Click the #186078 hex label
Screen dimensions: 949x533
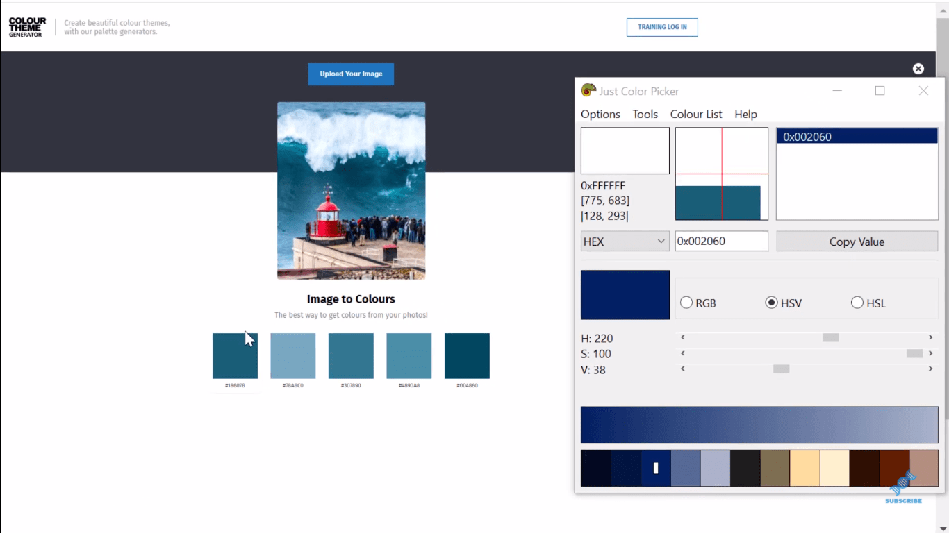[235, 385]
